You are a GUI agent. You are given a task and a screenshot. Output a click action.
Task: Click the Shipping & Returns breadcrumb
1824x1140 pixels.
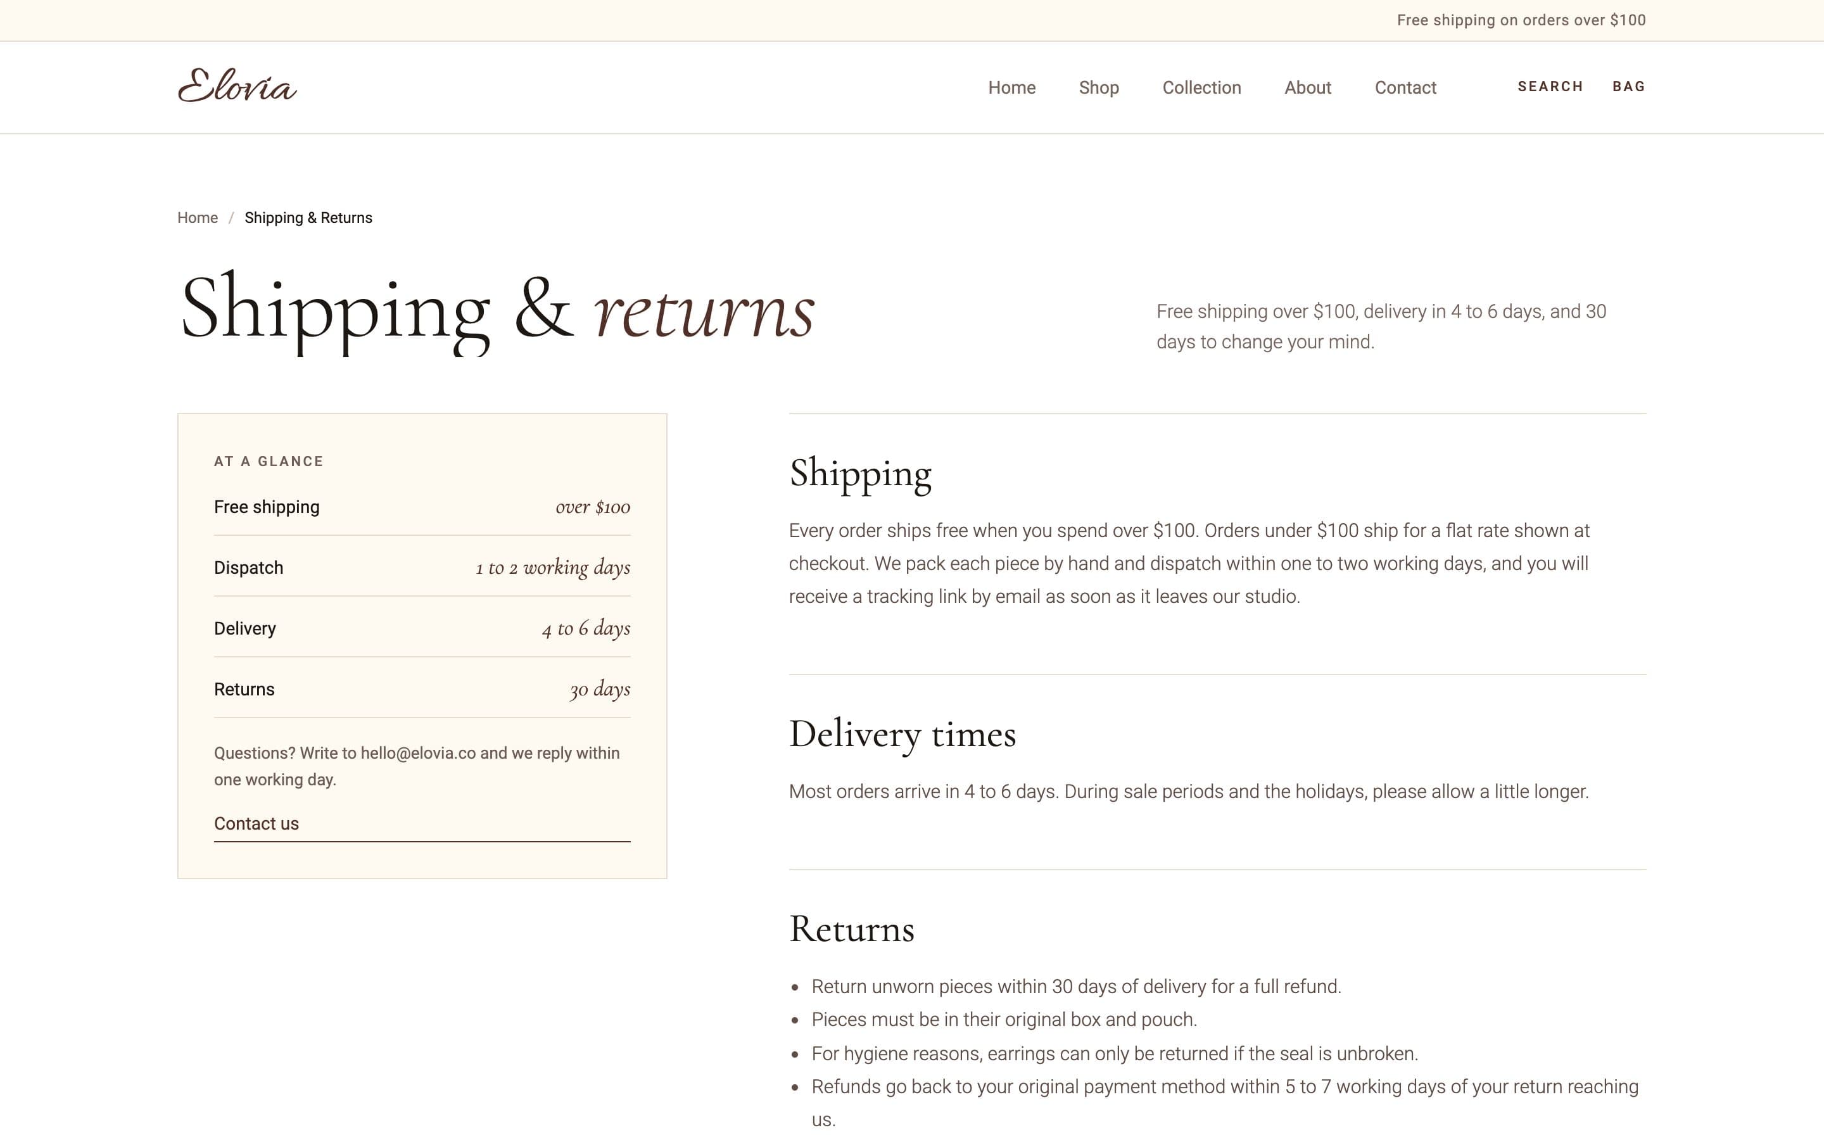tap(308, 218)
